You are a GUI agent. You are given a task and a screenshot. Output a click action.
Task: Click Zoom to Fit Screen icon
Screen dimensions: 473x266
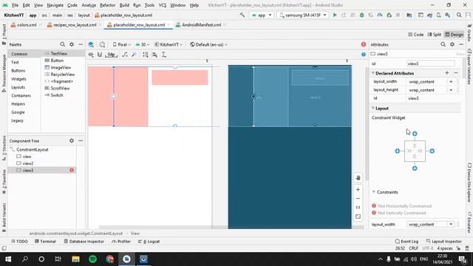358,216
